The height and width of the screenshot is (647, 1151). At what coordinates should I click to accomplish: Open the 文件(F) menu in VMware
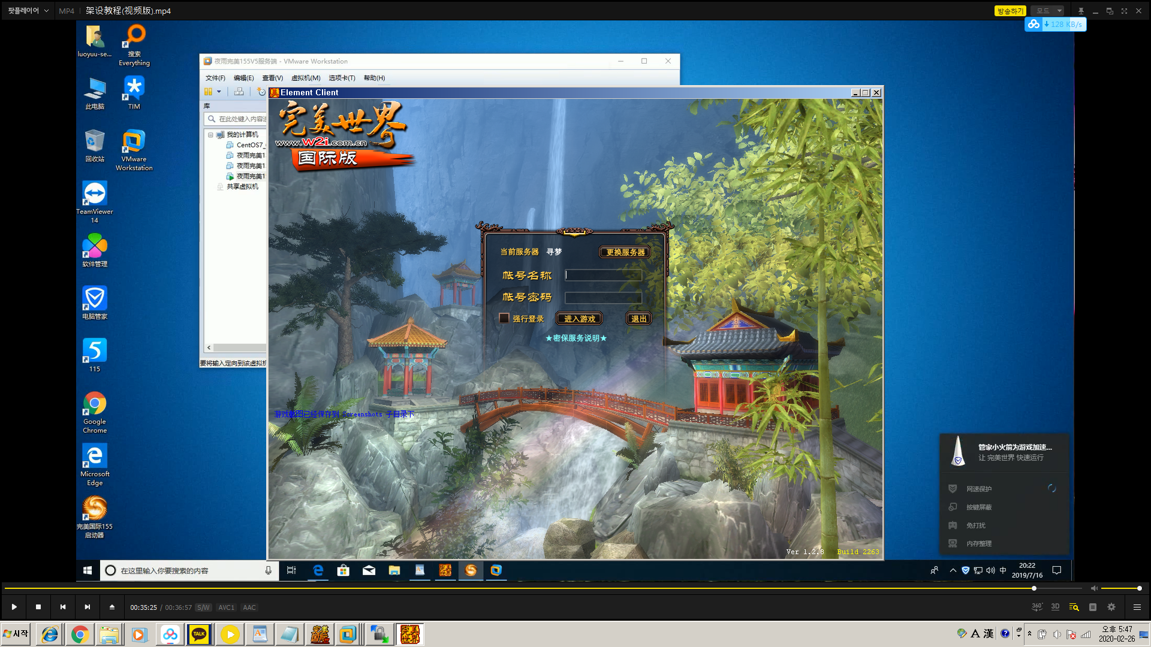coord(215,78)
